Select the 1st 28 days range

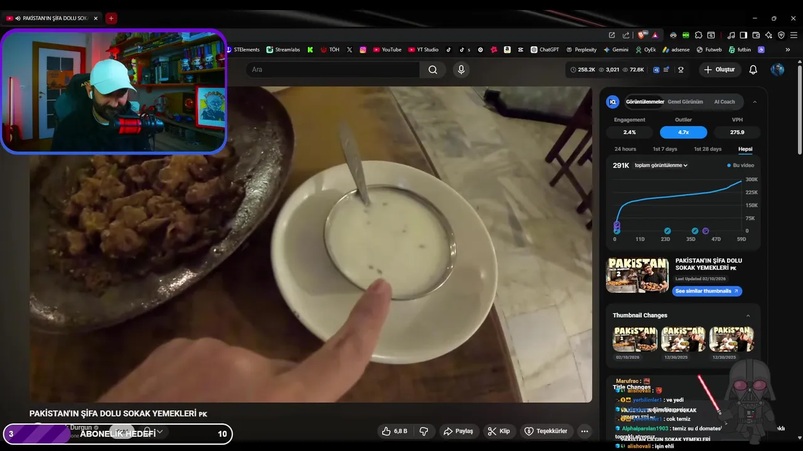coord(708,149)
